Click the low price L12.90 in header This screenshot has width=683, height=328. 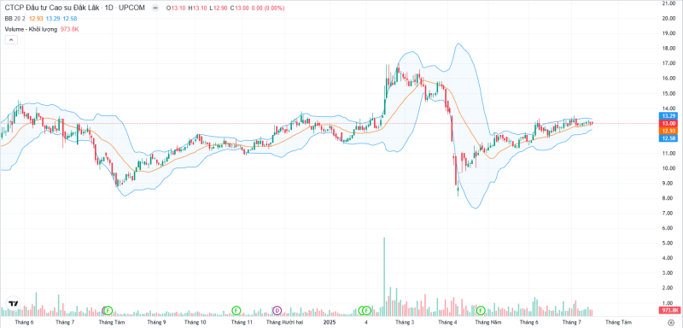218,9
